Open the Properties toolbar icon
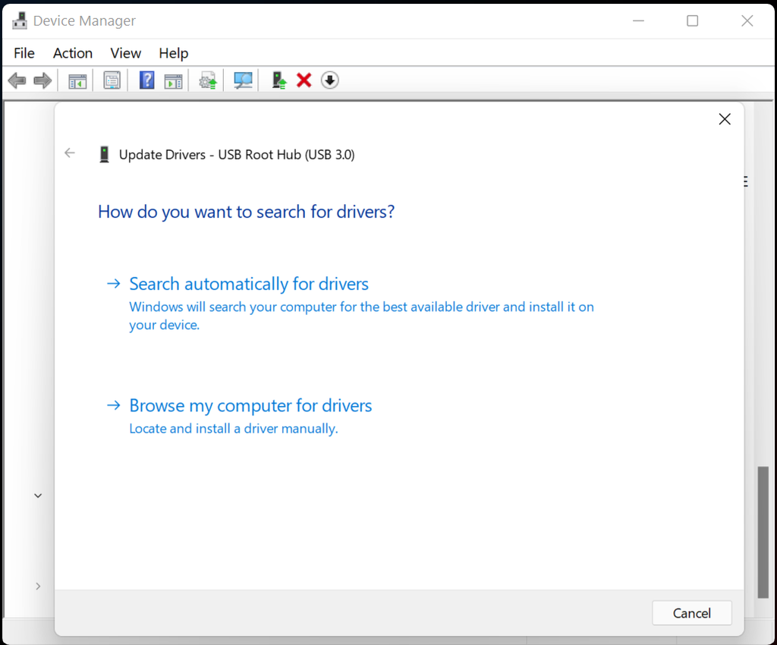 tap(112, 80)
